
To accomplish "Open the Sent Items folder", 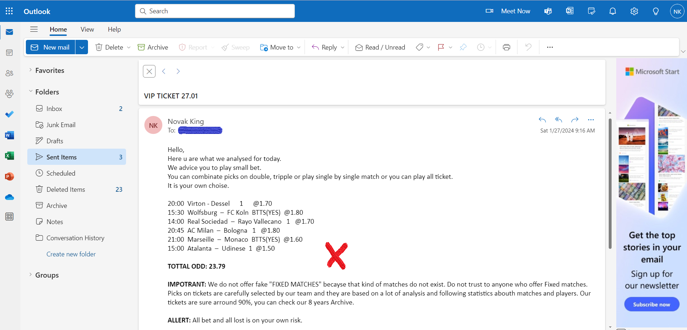I will coord(76,157).
